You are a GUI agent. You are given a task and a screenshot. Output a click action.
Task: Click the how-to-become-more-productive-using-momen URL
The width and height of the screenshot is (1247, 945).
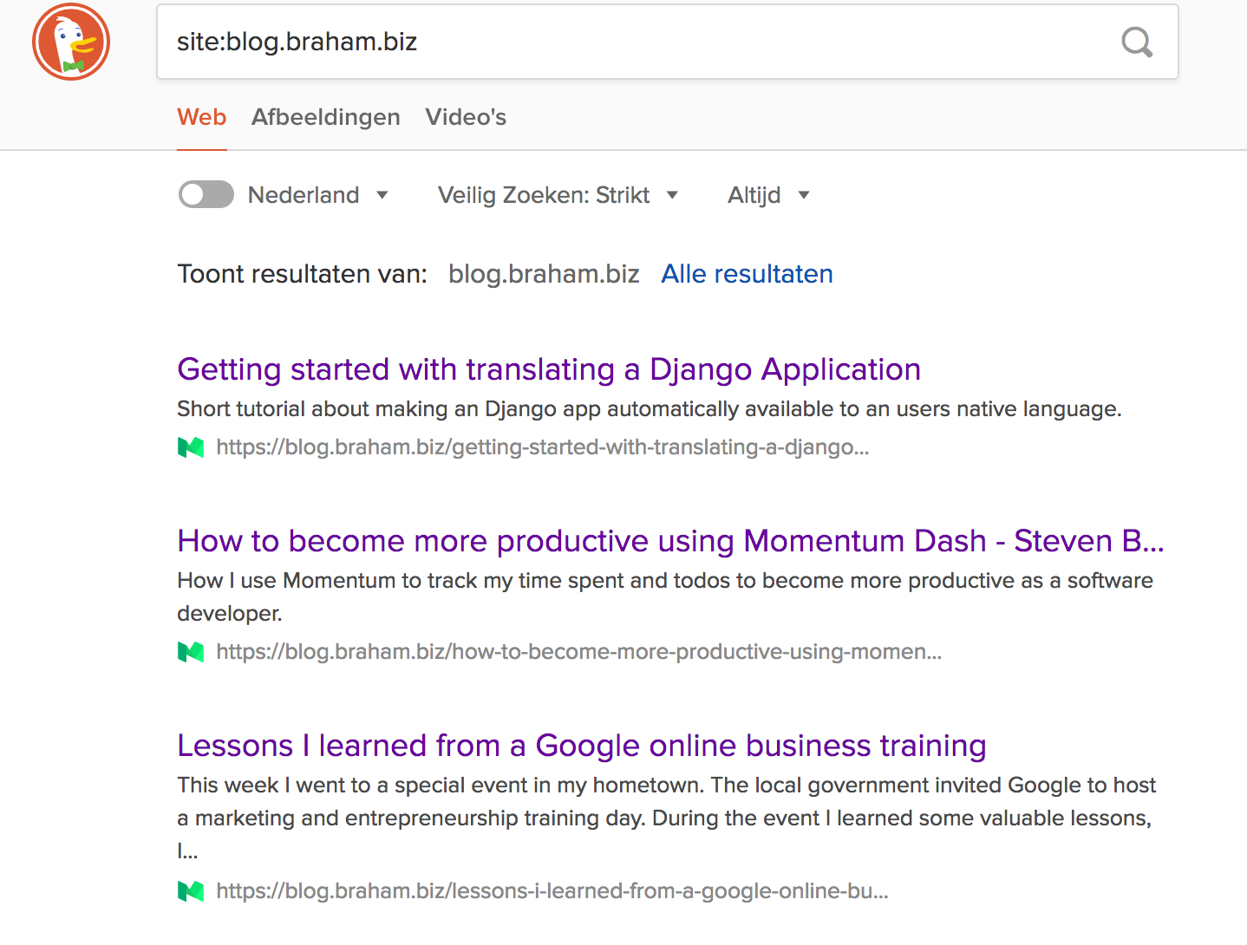click(578, 652)
